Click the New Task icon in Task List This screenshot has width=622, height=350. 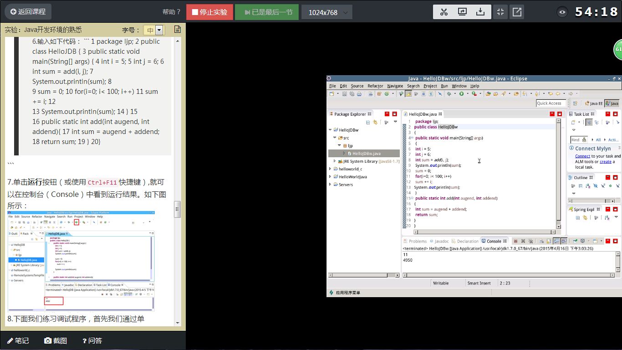click(573, 123)
